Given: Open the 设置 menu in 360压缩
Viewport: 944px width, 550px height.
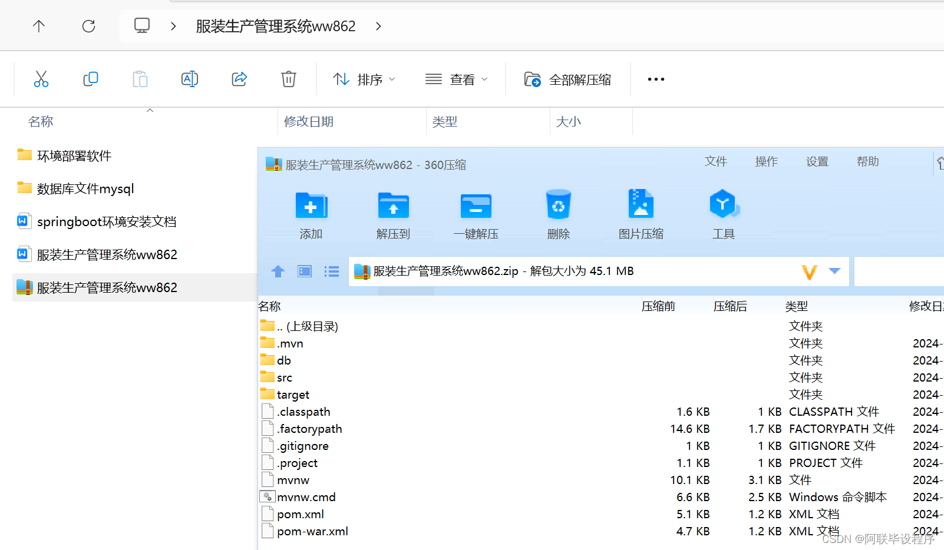Looking at the screenshot, I should click(x=817, y=161).
